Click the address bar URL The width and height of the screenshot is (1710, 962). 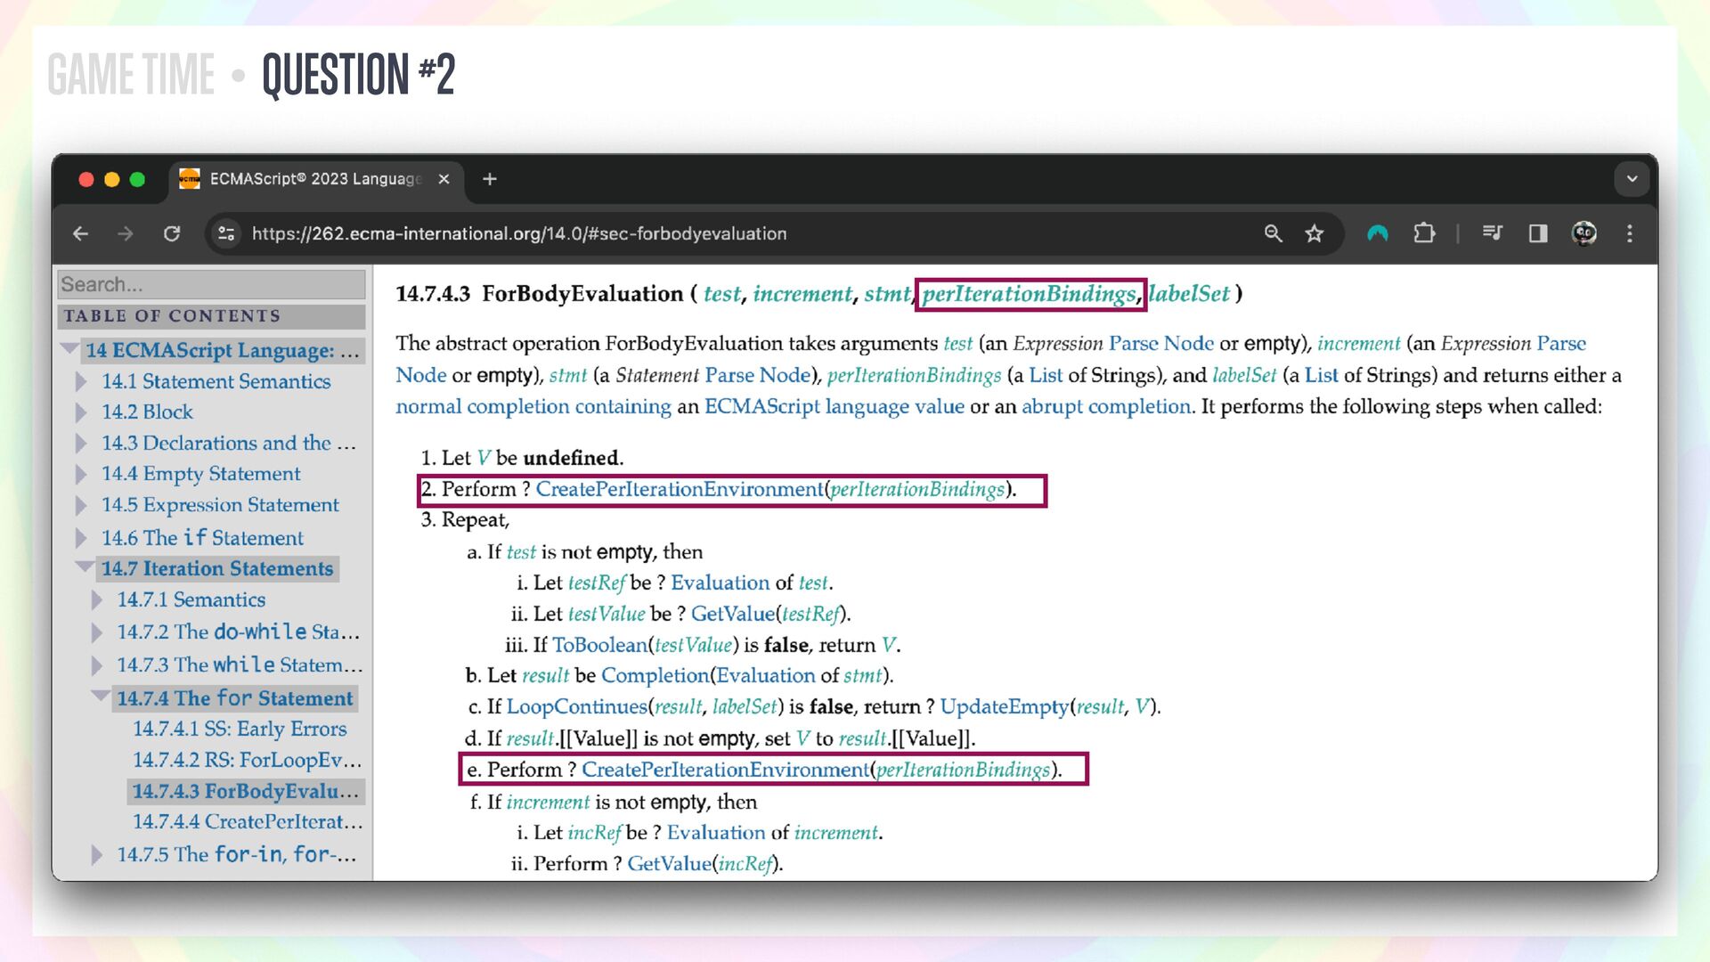click(518, 233)
